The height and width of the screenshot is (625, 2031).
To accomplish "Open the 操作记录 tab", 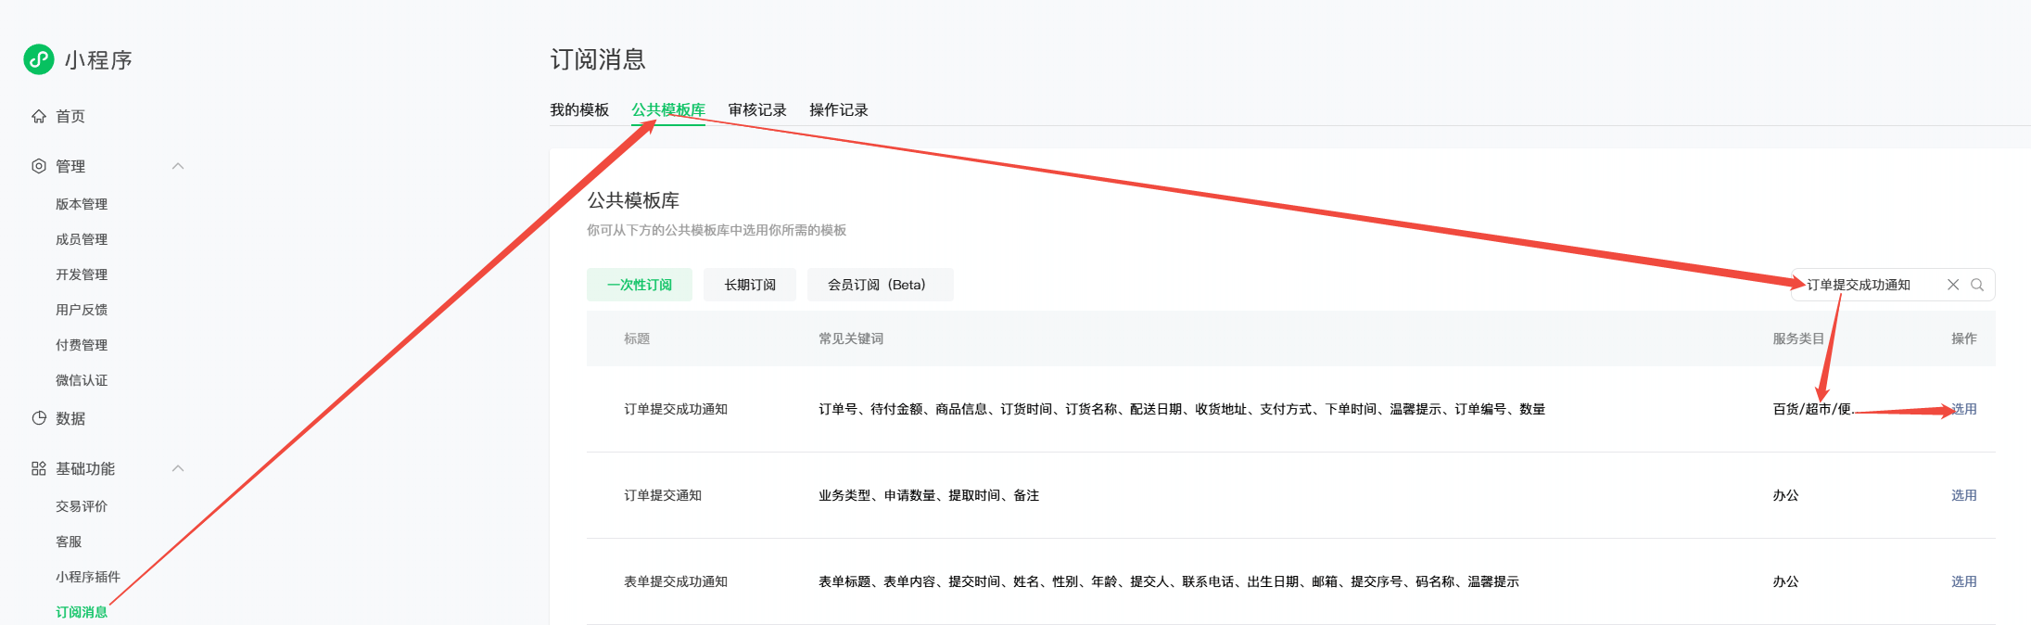I will point(838,110).
